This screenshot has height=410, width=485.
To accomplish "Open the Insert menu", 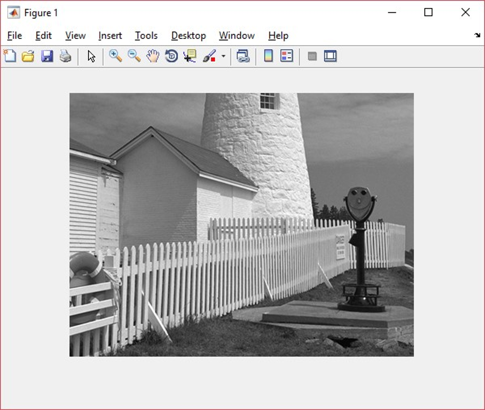I will (110, 36).
